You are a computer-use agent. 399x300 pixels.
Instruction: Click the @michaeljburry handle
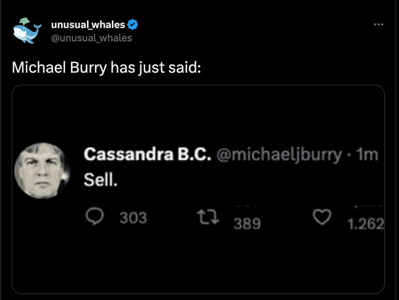(279, 155)
